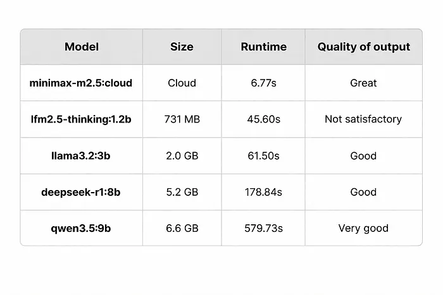The image size is (443, 295).
Task: Select the lfm2.5-thinking:1.2b model cell
Action: pyautogui.click(x=82, y=119)
